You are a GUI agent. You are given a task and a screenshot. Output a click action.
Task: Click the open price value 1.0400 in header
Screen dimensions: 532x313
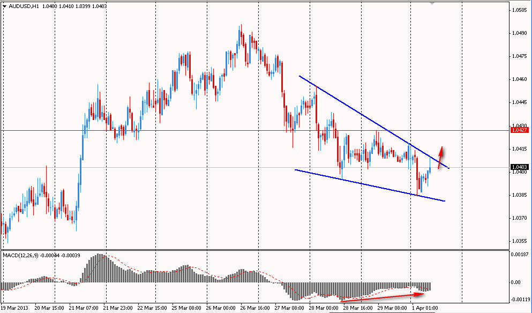point(49,6)
